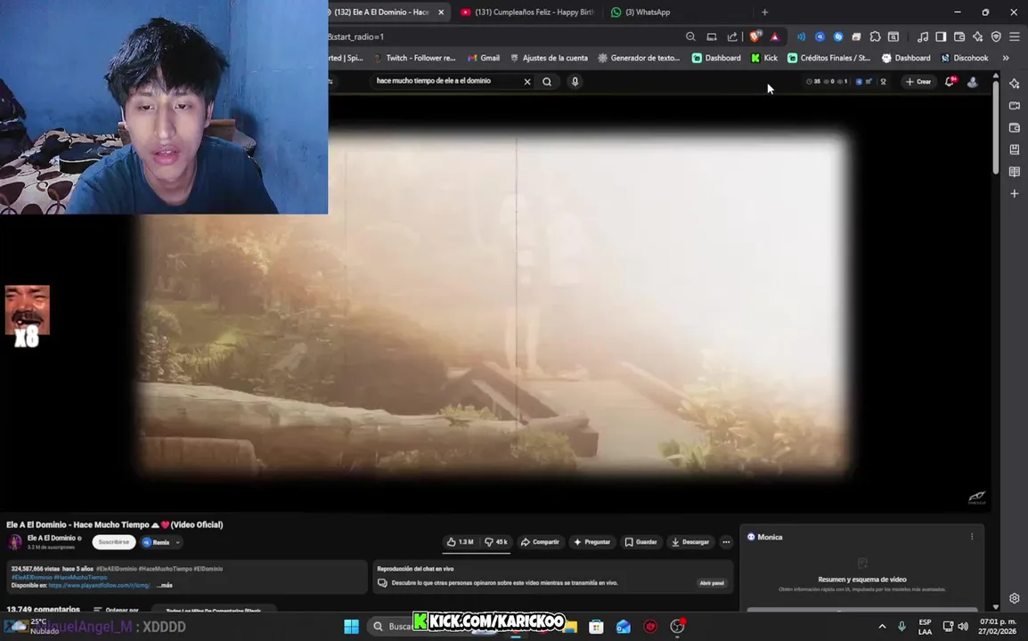
Task: Open the browser extensions puzzle icon
Action: pyautogui.click(x=876, y=37)
